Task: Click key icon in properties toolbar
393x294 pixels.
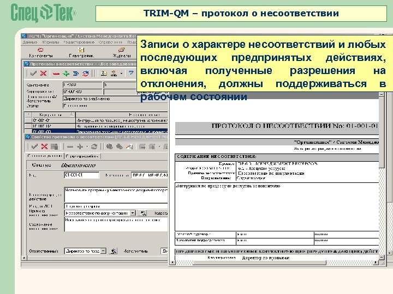Action: [129, 147]
